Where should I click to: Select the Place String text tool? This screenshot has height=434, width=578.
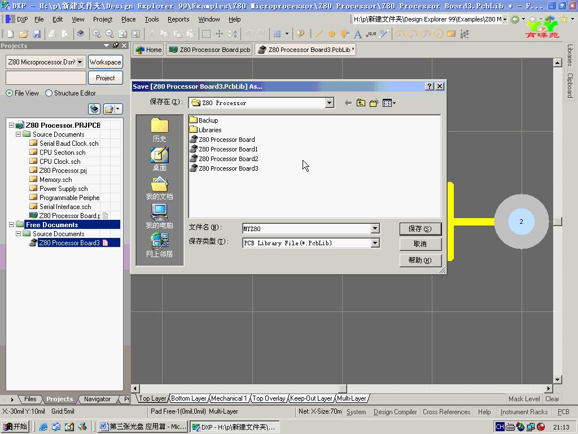tap(357, 34)
